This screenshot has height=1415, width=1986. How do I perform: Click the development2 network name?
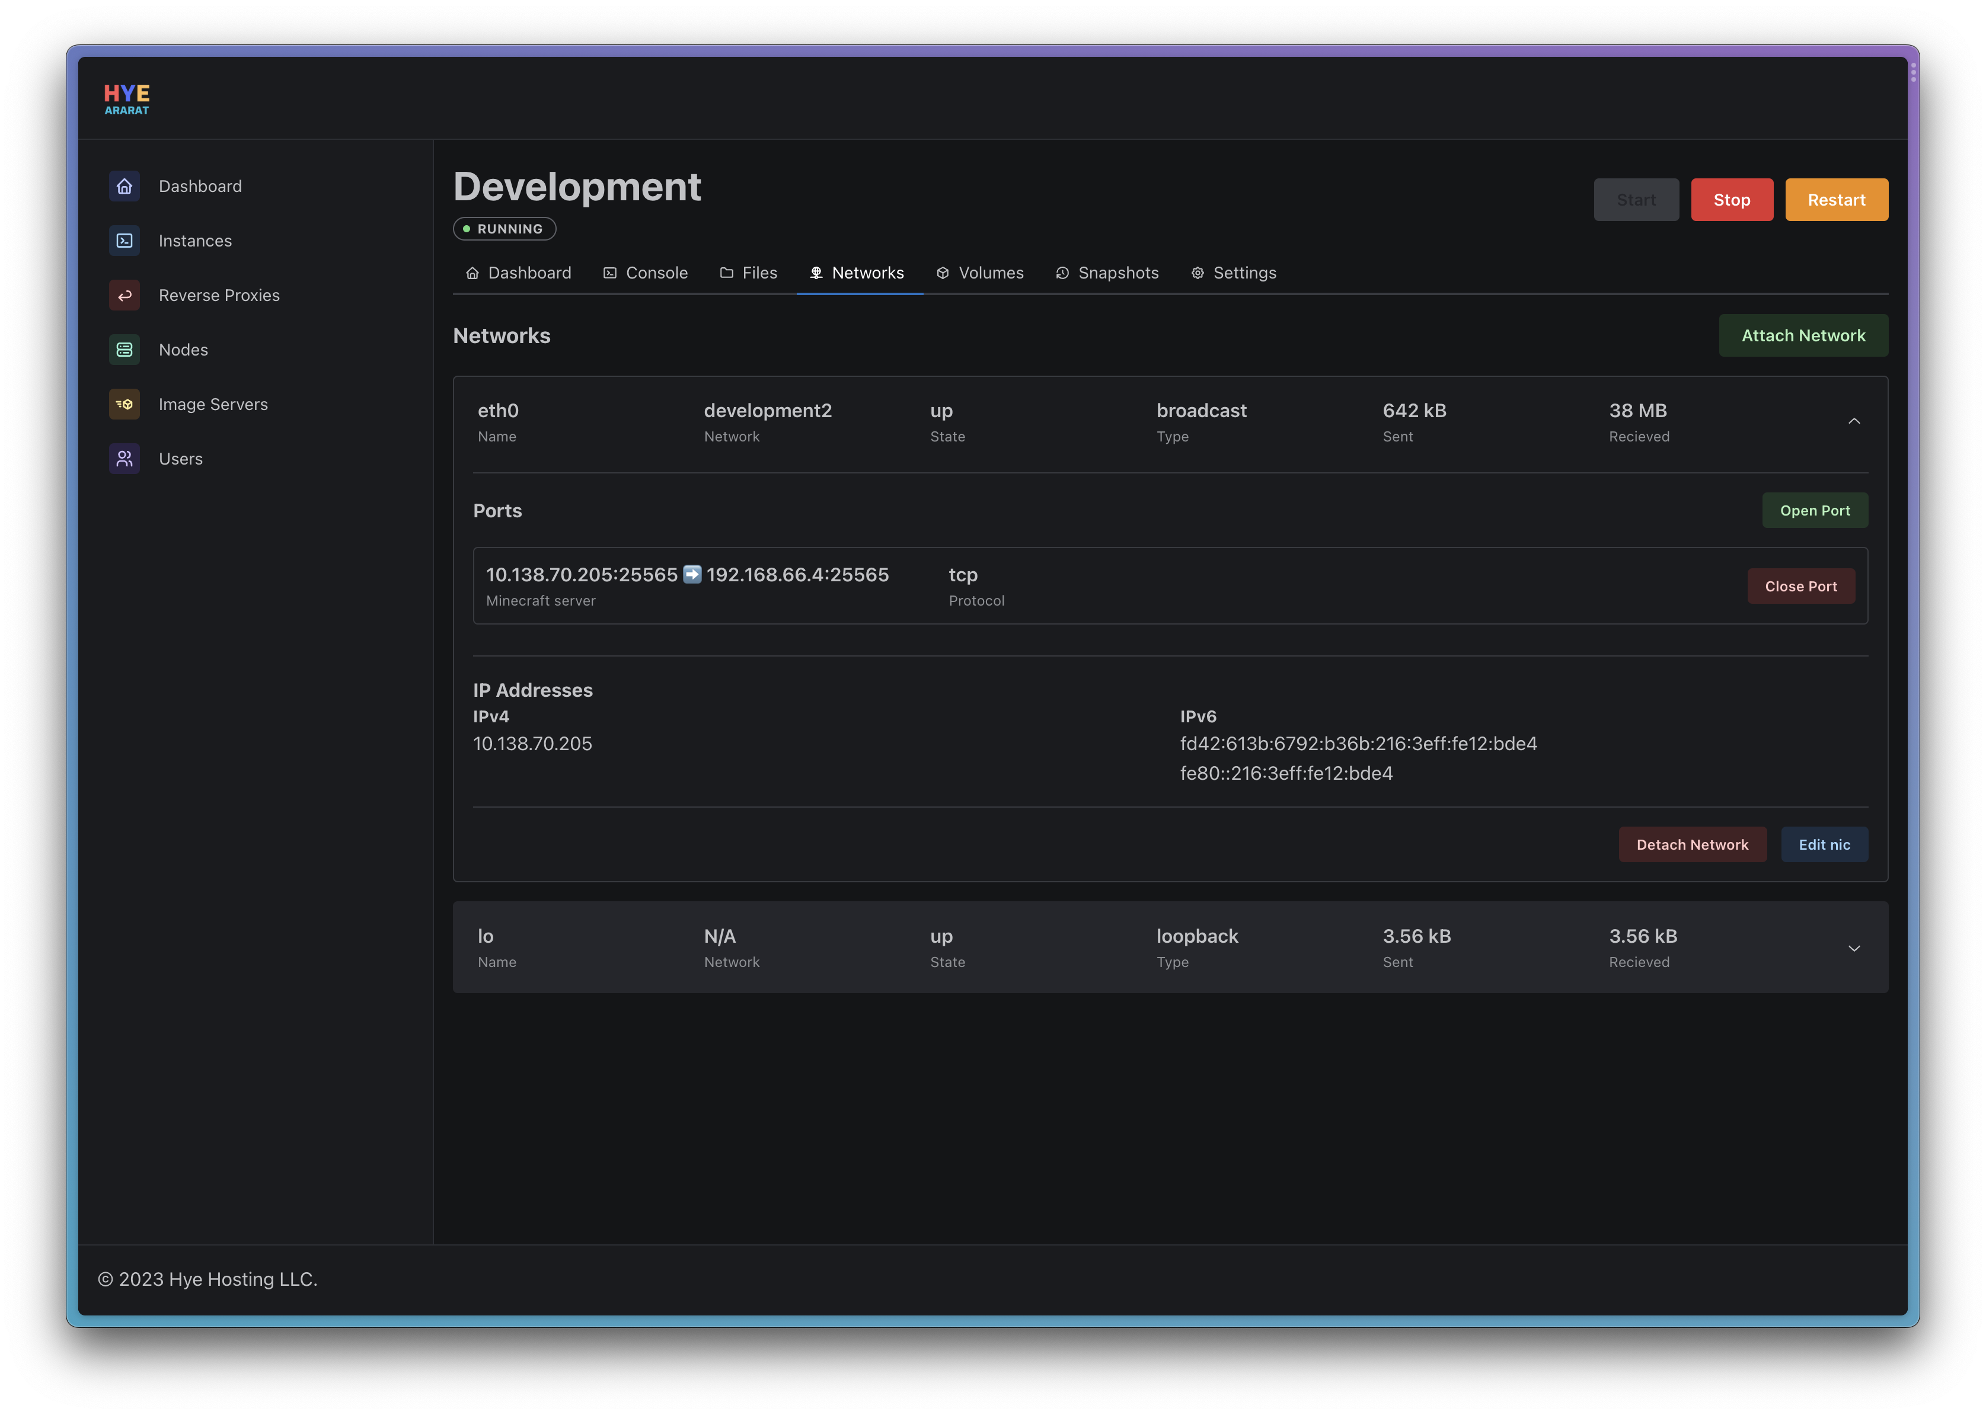point(767,411)
